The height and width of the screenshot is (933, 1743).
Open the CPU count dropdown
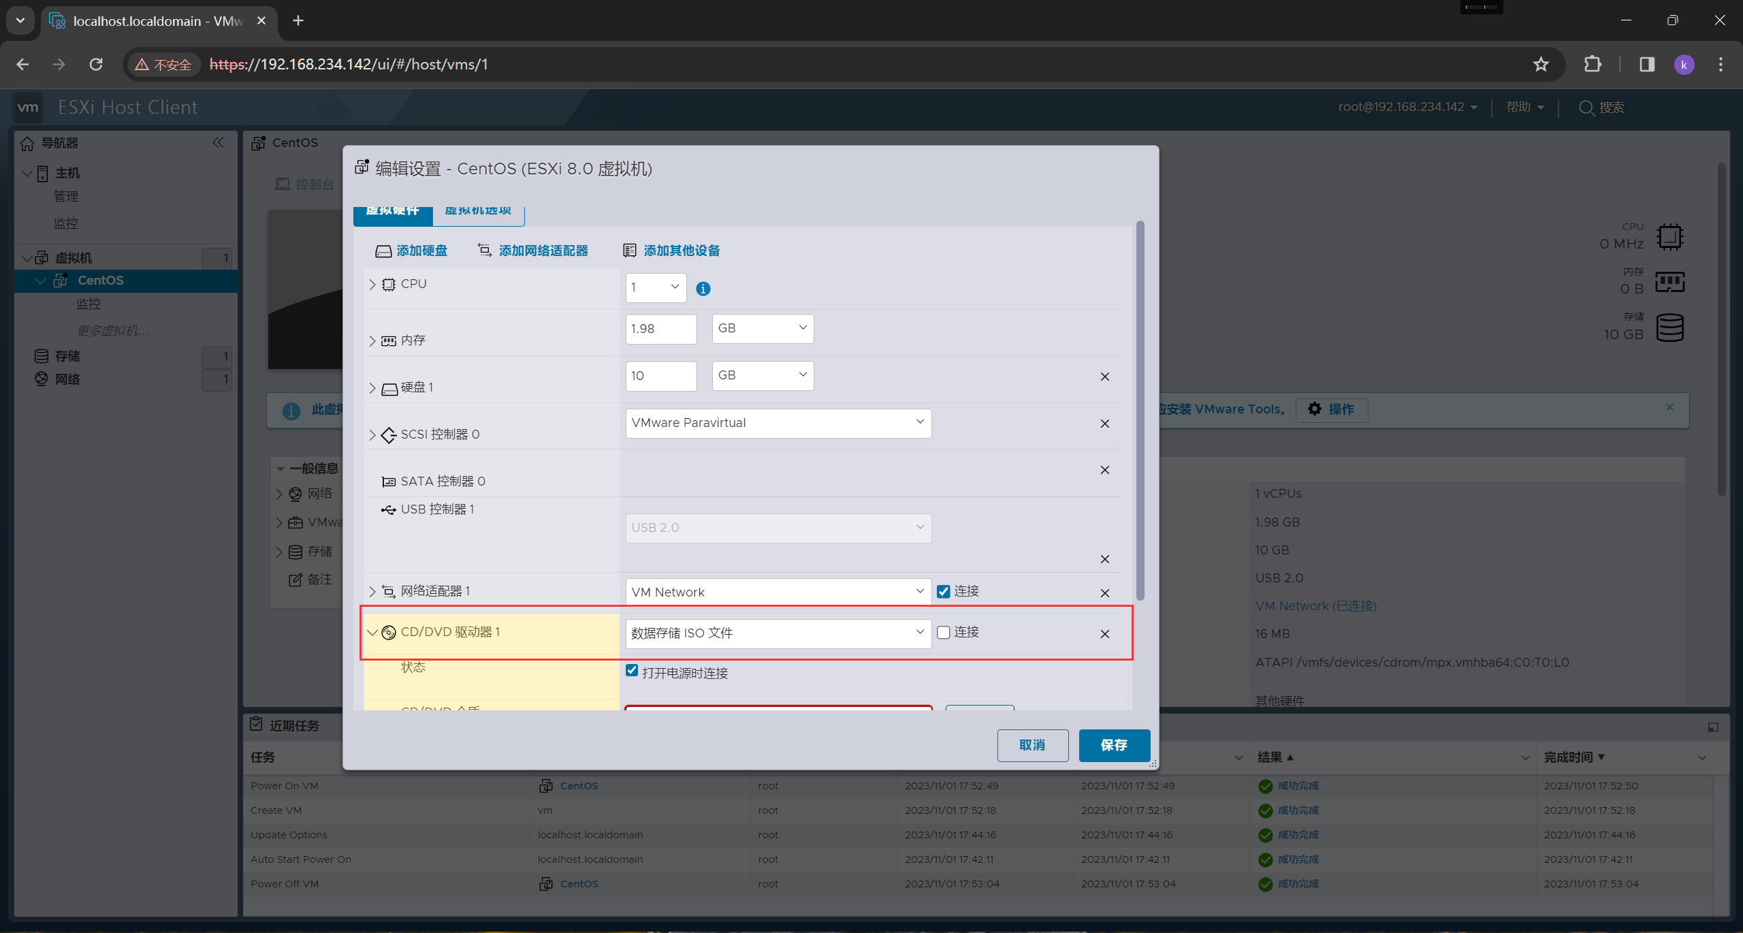coord(656,287)
